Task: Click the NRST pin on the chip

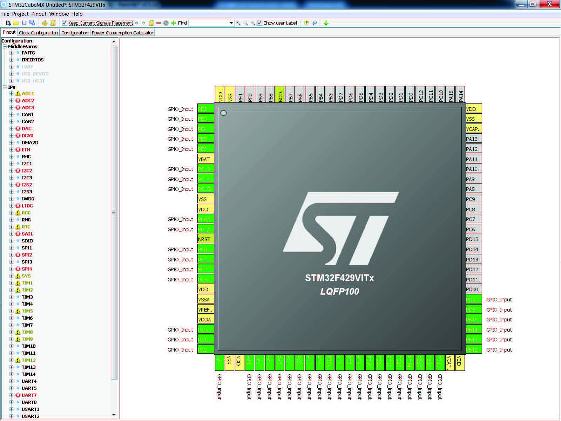Action: 206,239
